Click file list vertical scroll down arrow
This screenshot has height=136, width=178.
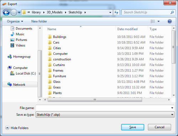pos(174,95)
